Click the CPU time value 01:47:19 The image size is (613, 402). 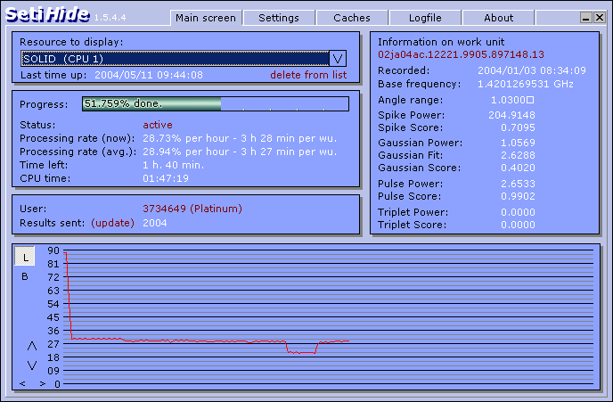(x=166, y=178)
